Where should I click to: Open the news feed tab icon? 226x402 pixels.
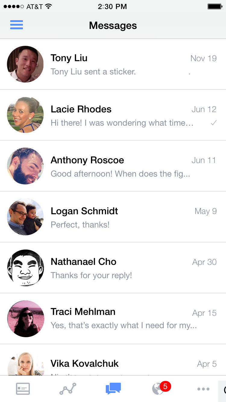point(23,389)
